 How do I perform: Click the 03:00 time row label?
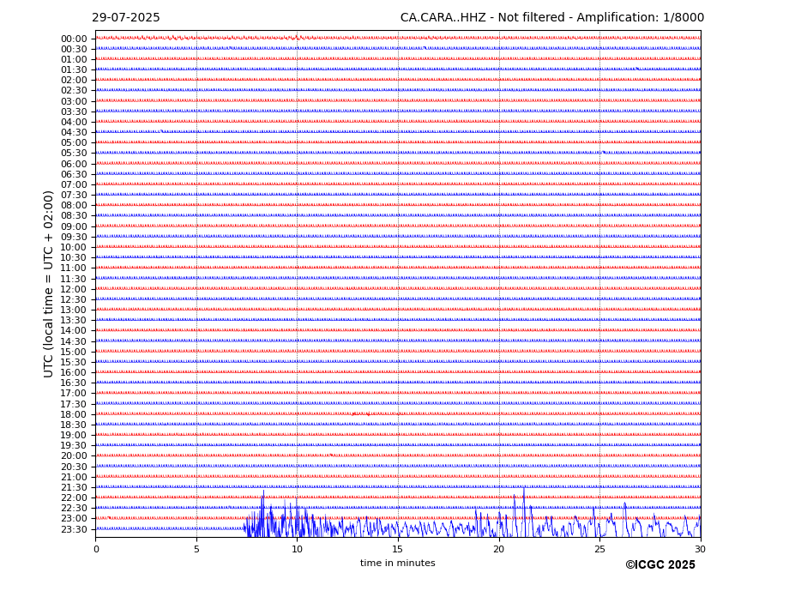tap(74, 101)
